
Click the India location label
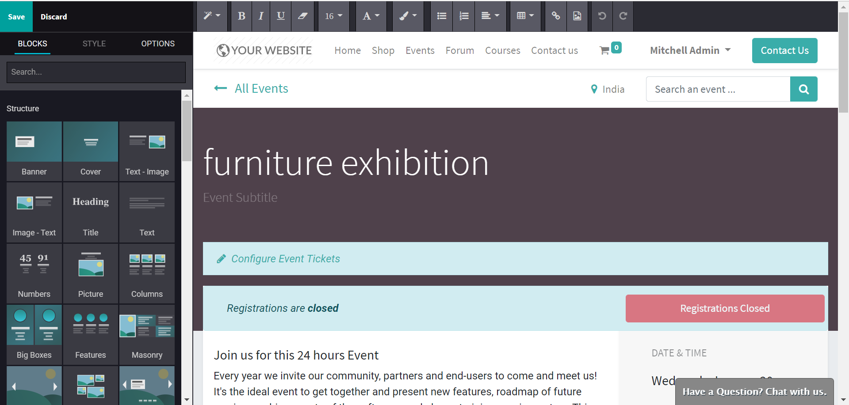coord(613,89)
